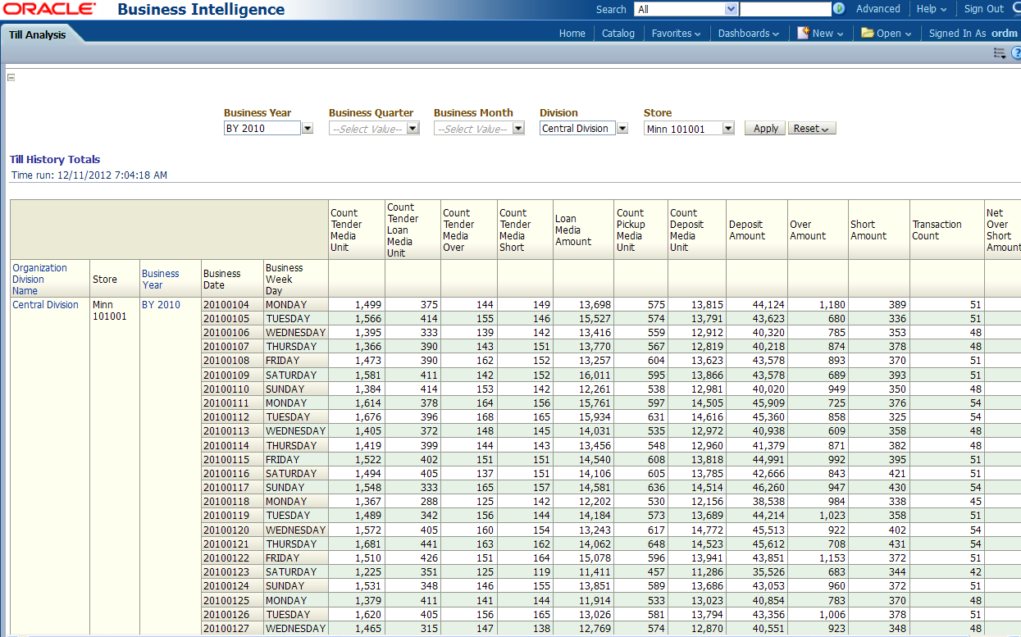Open the Dashboards menu

[748, 34]
